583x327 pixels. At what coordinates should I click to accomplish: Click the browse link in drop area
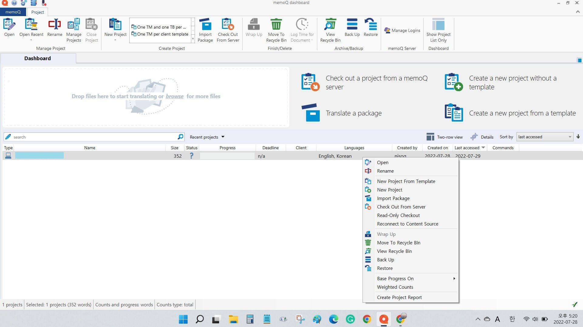click(x=175, y=96)
